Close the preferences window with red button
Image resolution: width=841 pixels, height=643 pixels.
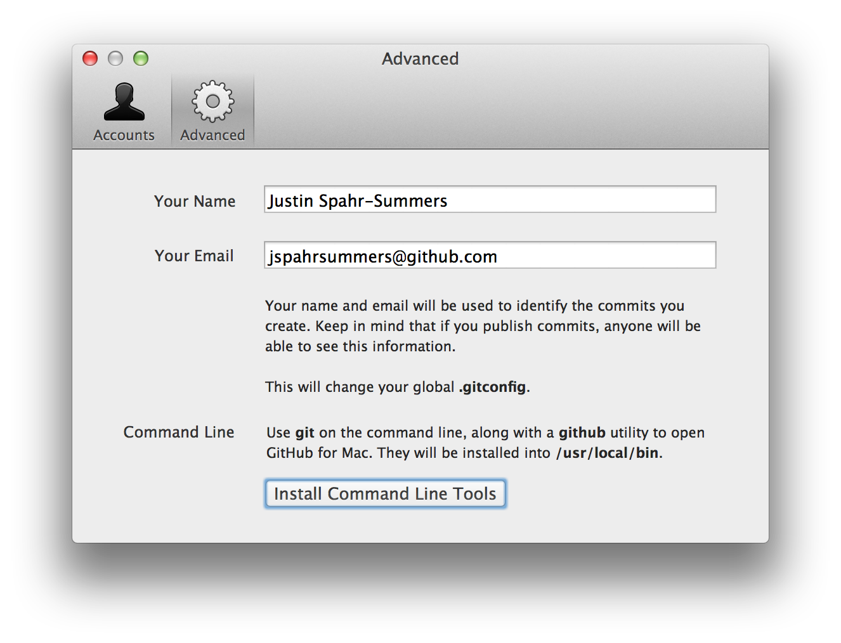point(91,58)
